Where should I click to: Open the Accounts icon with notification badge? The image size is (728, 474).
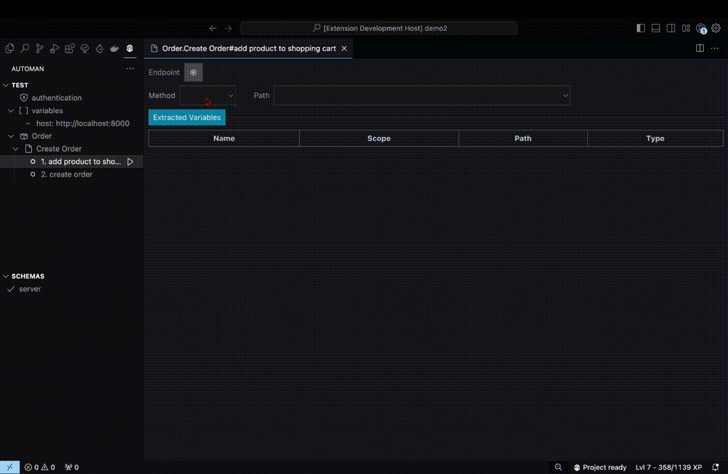[701, 28]
